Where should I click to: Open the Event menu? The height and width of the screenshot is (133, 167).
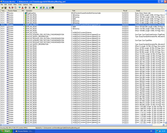pyautogui.click(x=10, y=5)
